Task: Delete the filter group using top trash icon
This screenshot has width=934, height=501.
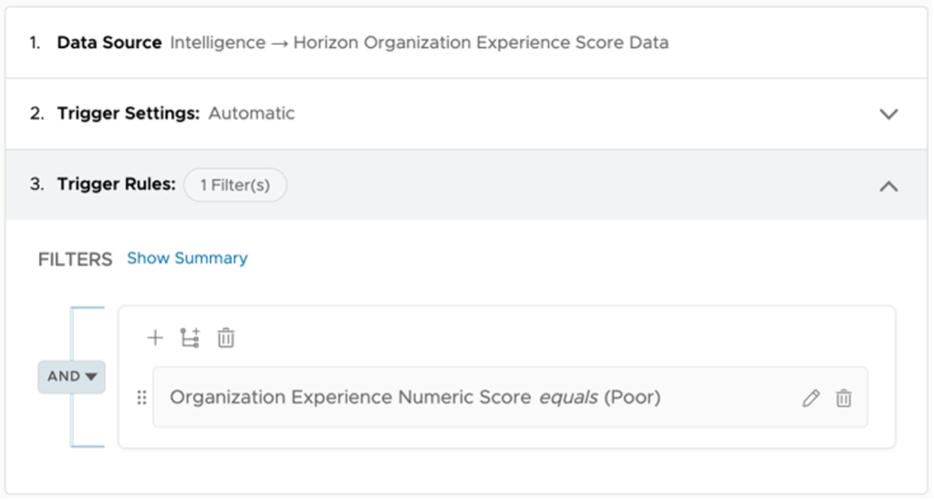Action: 226,338
